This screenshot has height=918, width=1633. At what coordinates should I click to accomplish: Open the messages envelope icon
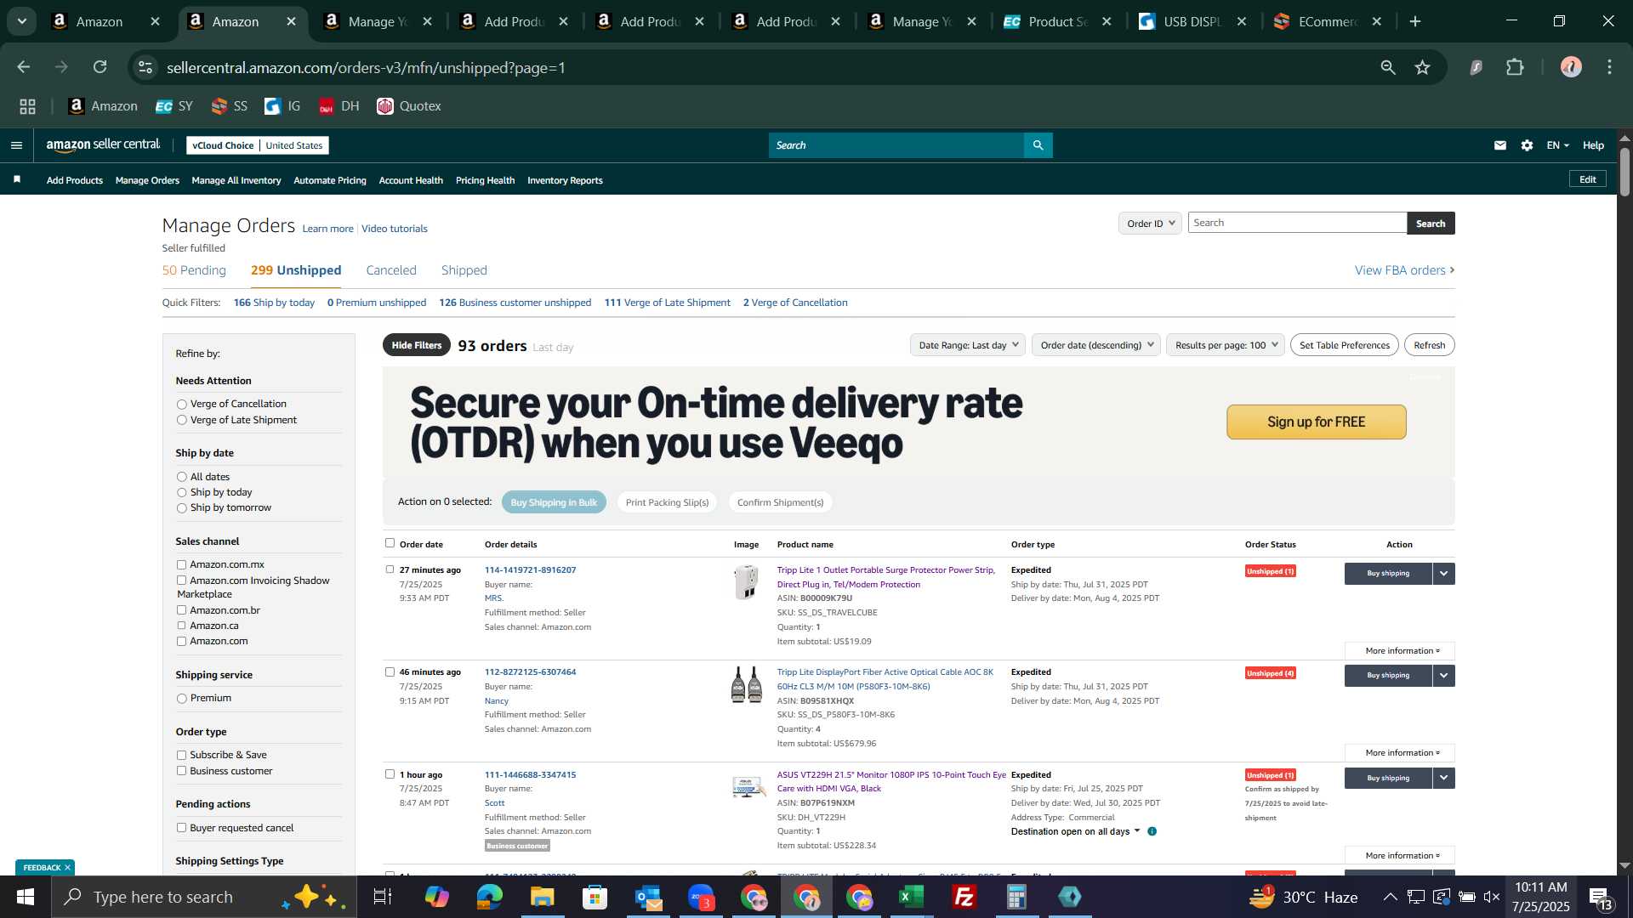point(1500,145)
